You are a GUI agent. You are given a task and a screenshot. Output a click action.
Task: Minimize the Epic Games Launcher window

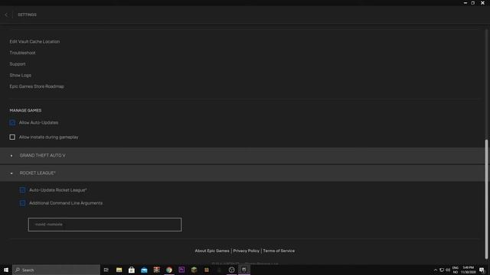(x=465, y=3)
